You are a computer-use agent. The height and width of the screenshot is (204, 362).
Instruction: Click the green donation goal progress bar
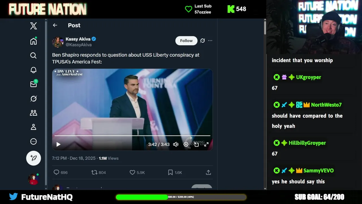point(181,197)
